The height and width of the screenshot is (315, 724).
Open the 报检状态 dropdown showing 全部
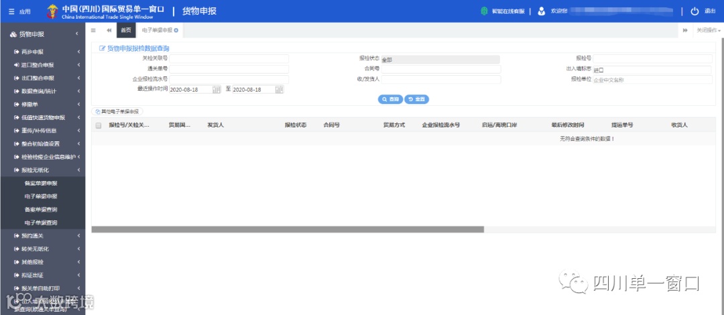pos(440,60)
